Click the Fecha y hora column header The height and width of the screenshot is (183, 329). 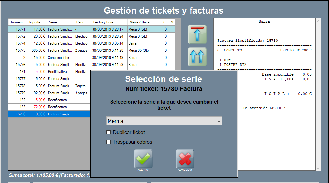pos(103,22)
